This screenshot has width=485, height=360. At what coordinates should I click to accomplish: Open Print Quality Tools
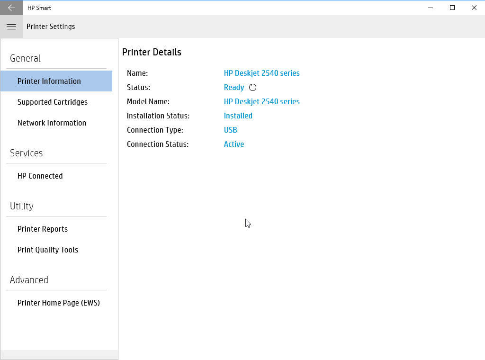tap(48, 250)
